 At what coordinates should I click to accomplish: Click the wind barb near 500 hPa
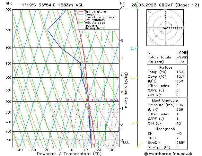click(x=135, y=78)
